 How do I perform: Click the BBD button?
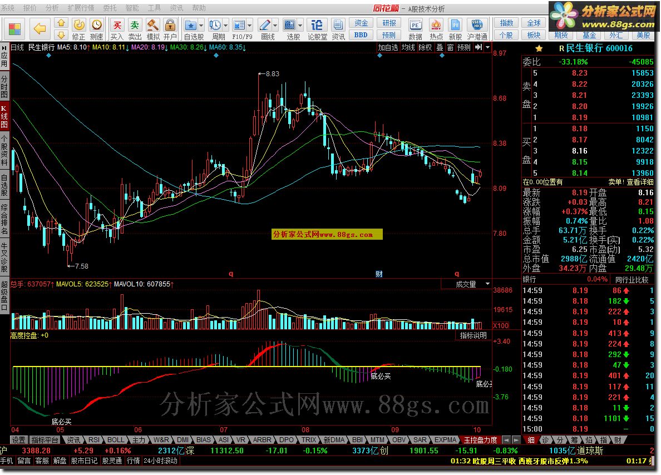tap(361, 35)
